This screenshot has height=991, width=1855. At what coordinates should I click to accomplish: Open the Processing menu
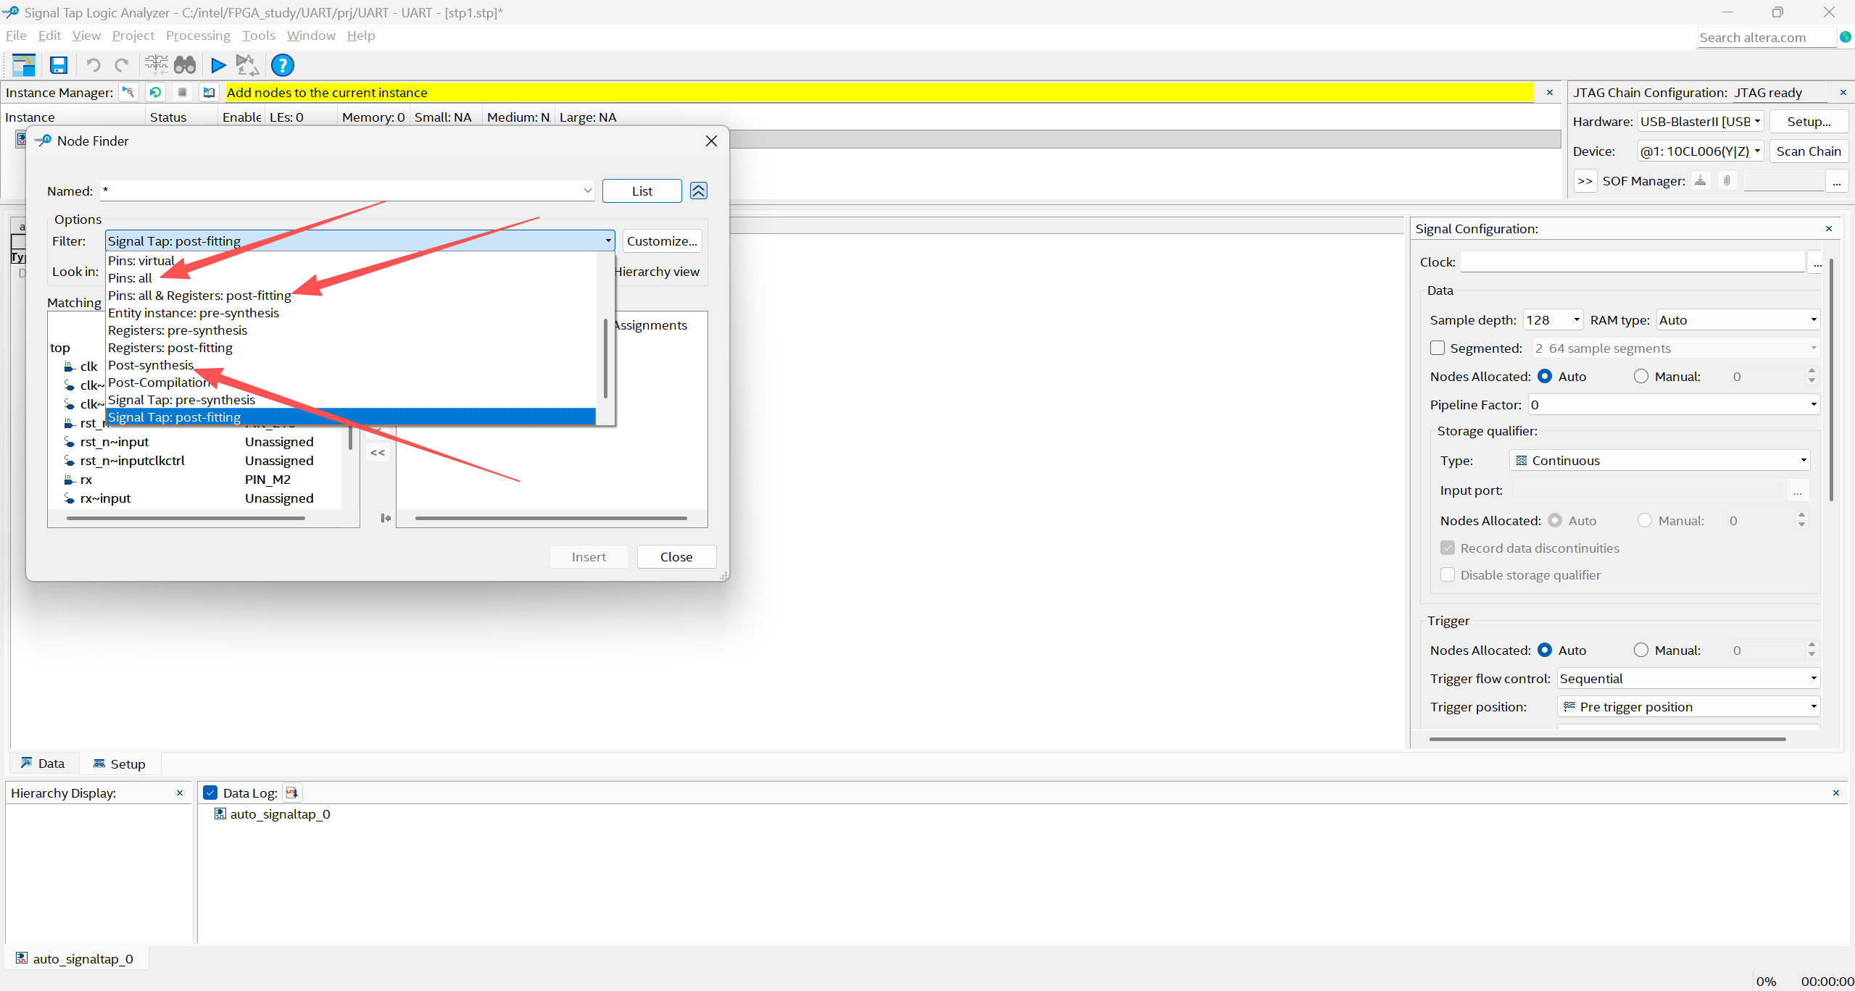(198, 35)
